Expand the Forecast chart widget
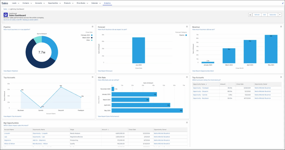 point(186,27)
